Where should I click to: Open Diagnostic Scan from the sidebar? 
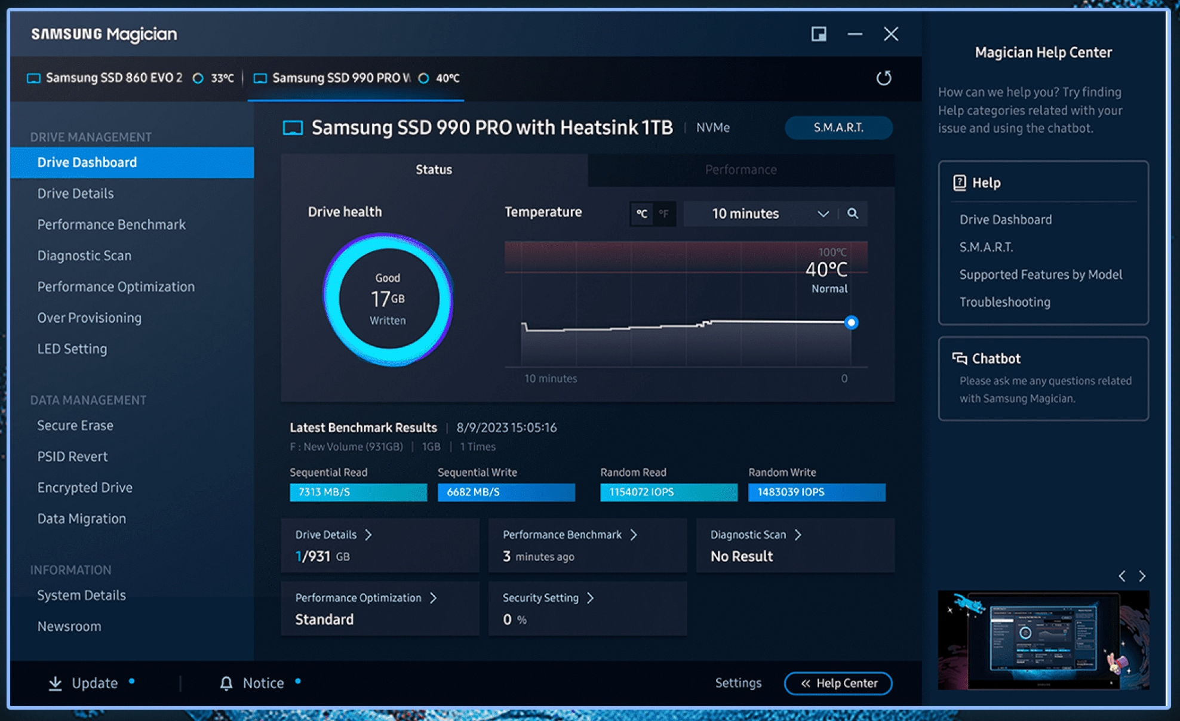tap(84, 255)
